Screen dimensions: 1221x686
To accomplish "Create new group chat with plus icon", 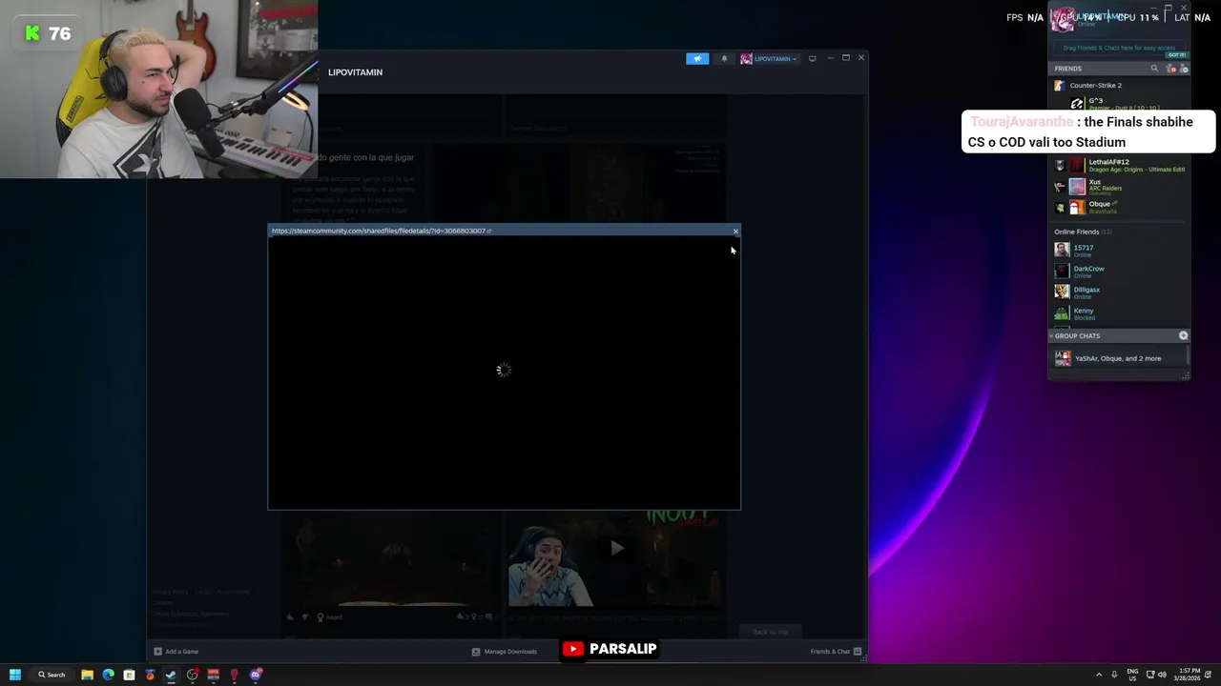I will tap(1183, 335).
